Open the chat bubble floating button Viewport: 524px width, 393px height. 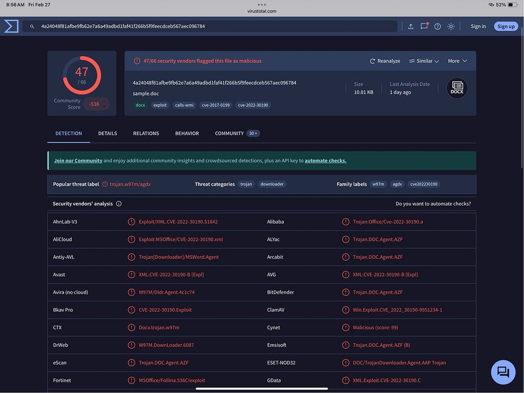pos(503,372)
